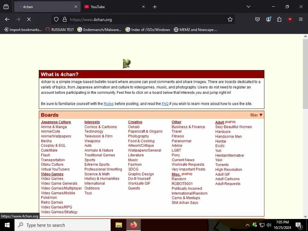The height and width of the screenshot is (231, 308).
Task: Open Papercraft & Origami board
Action: click(x=145, y=131)
